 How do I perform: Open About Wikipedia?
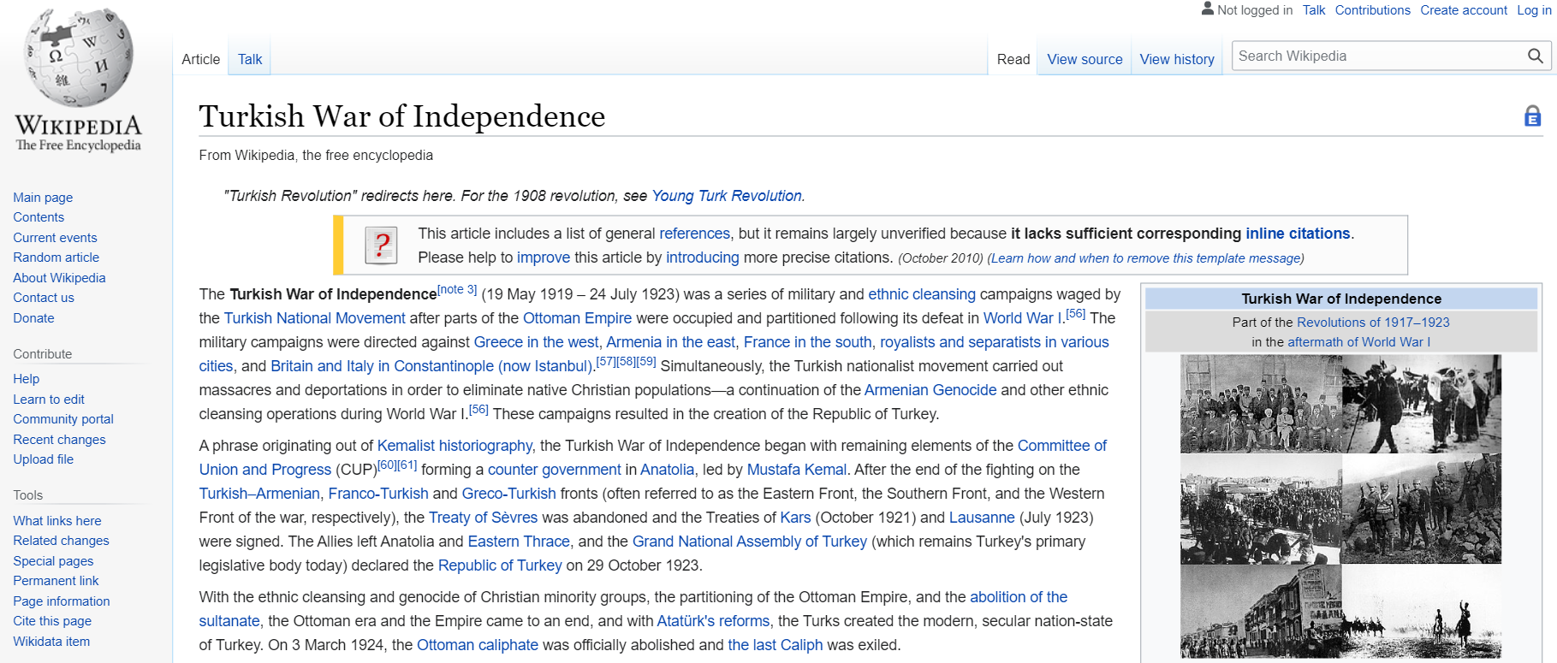coord(59,278)
